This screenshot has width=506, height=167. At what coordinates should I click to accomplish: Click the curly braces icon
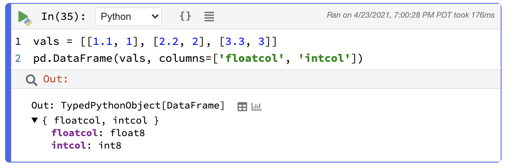click(185, 16)
